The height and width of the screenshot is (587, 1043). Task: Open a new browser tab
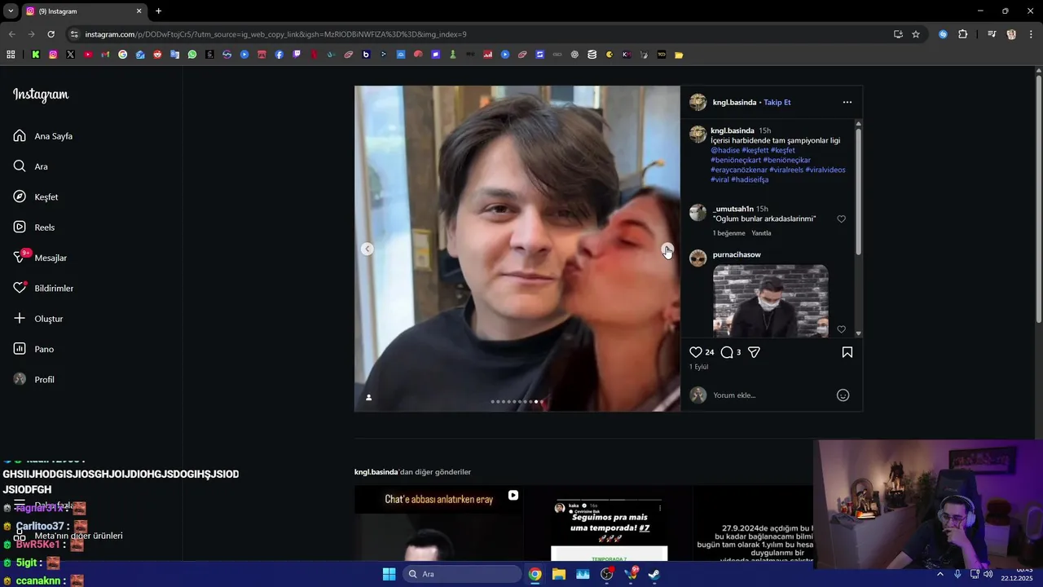[158, 11]
